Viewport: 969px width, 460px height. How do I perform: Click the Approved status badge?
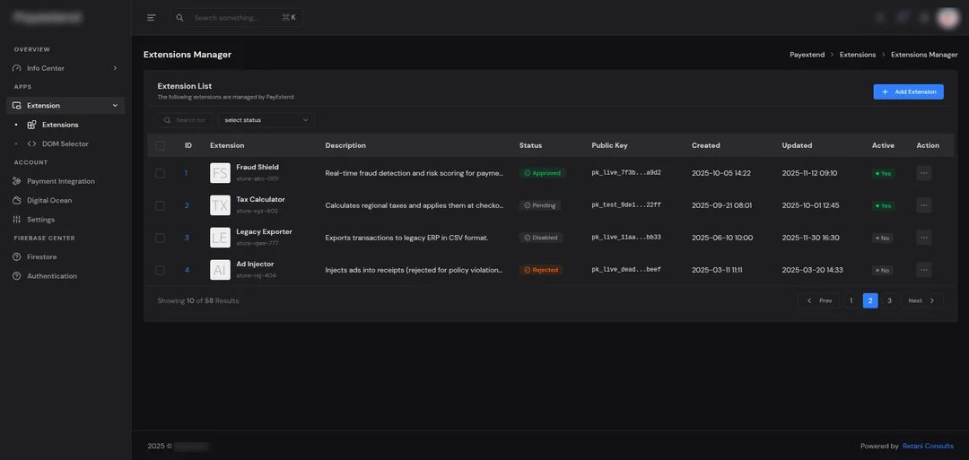(x=542, y=173)
